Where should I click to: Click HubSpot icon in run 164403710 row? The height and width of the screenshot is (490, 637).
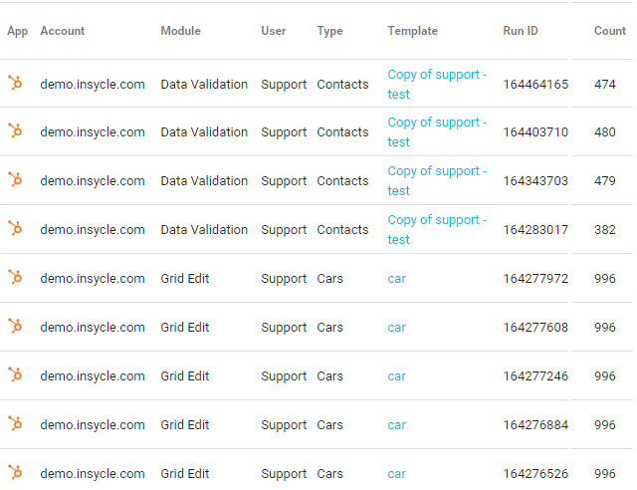coord(15,130)
